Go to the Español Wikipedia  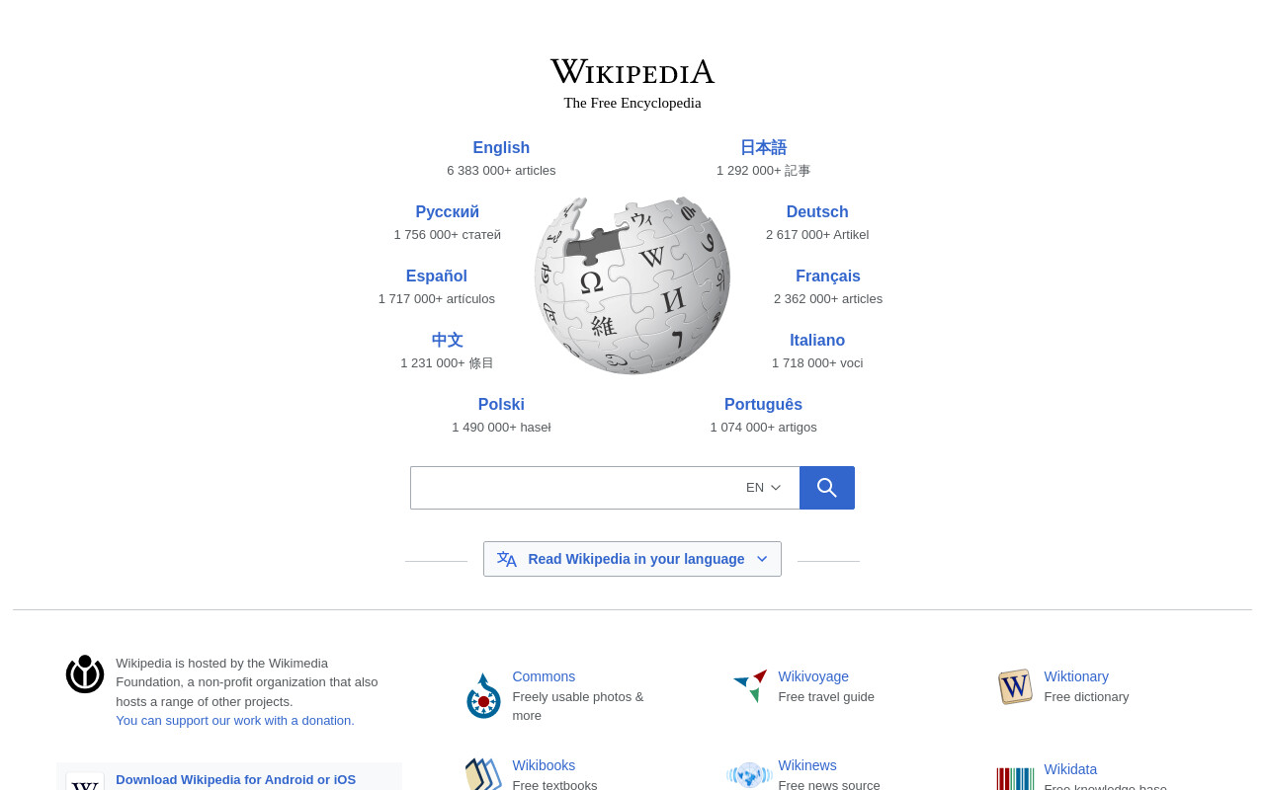pyautogui.click(x=437, y=276)
